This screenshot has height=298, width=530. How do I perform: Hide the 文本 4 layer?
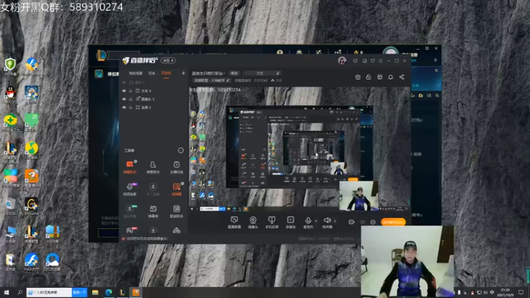pyautogui.click(x=124, y=91)
